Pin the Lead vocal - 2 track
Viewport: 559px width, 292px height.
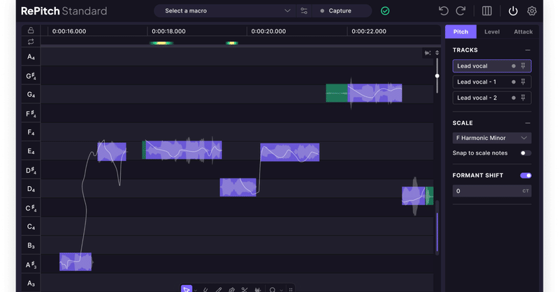coord(523,98)
